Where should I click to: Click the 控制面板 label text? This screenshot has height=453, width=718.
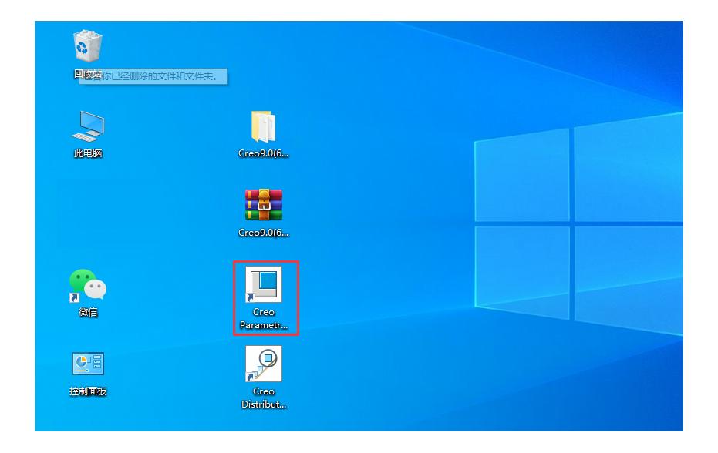coord(88,391)
